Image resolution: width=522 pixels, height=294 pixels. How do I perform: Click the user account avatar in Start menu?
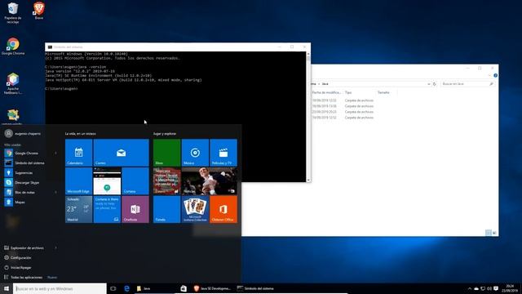[9, 133]
